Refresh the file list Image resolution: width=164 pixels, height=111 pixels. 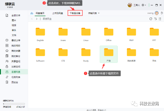pos(151,19)
